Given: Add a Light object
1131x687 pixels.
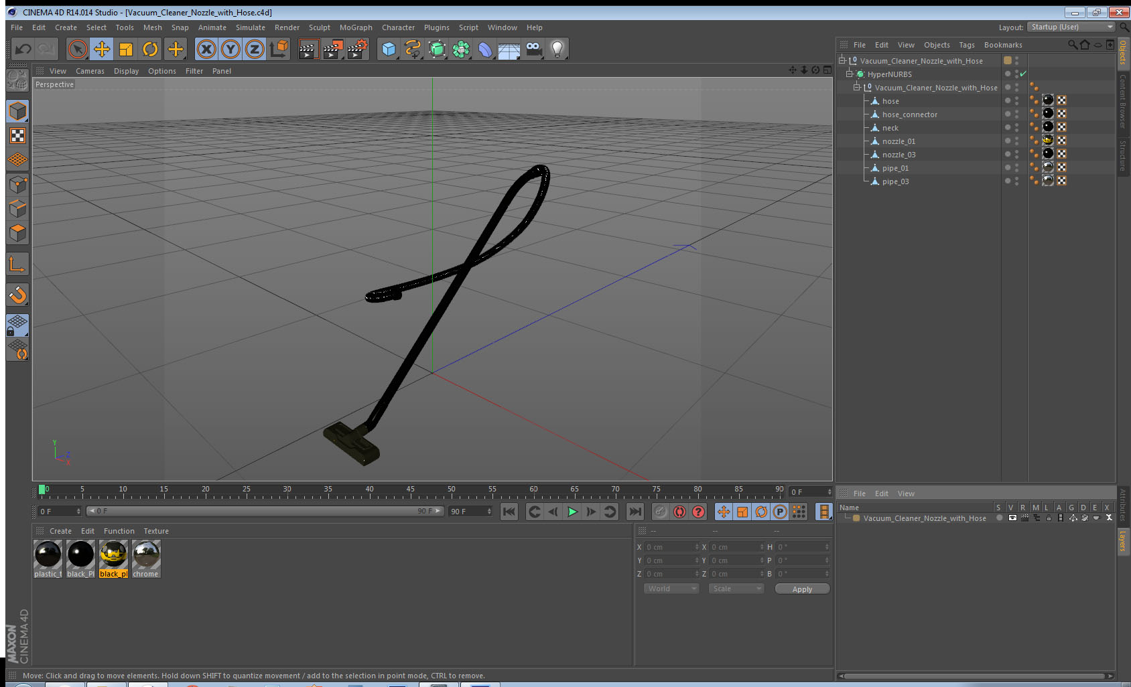Looking at the screenshot, I should click(x=557, y=49).
